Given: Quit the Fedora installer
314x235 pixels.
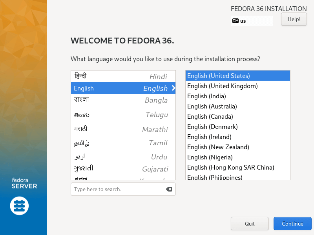Looking at the screenshot, I should (250, 224).
